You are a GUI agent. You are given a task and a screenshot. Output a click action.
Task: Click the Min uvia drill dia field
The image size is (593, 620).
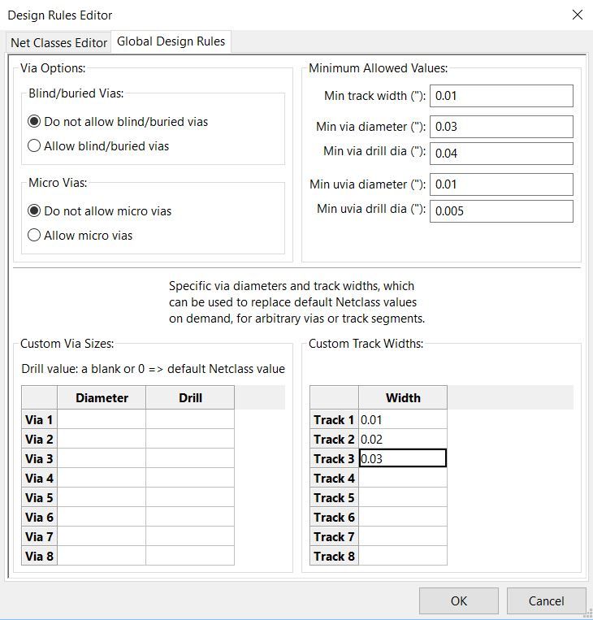click(501, 211)
